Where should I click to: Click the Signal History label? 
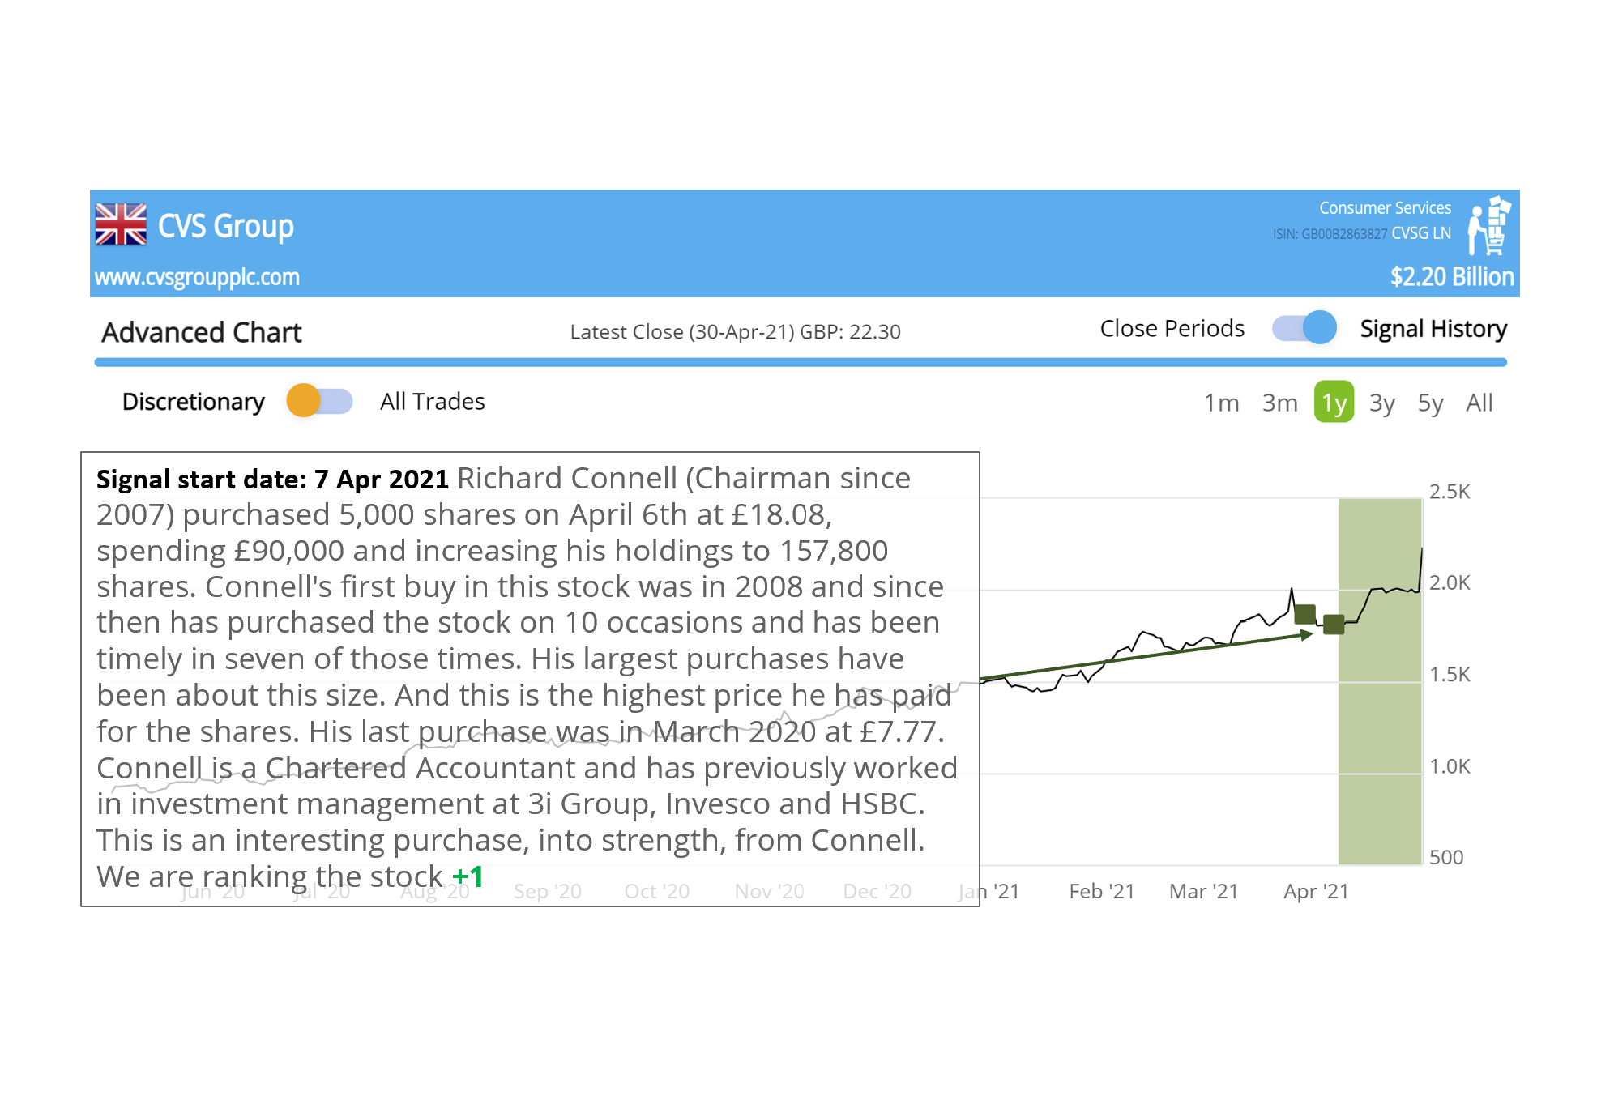[1433, 329]
